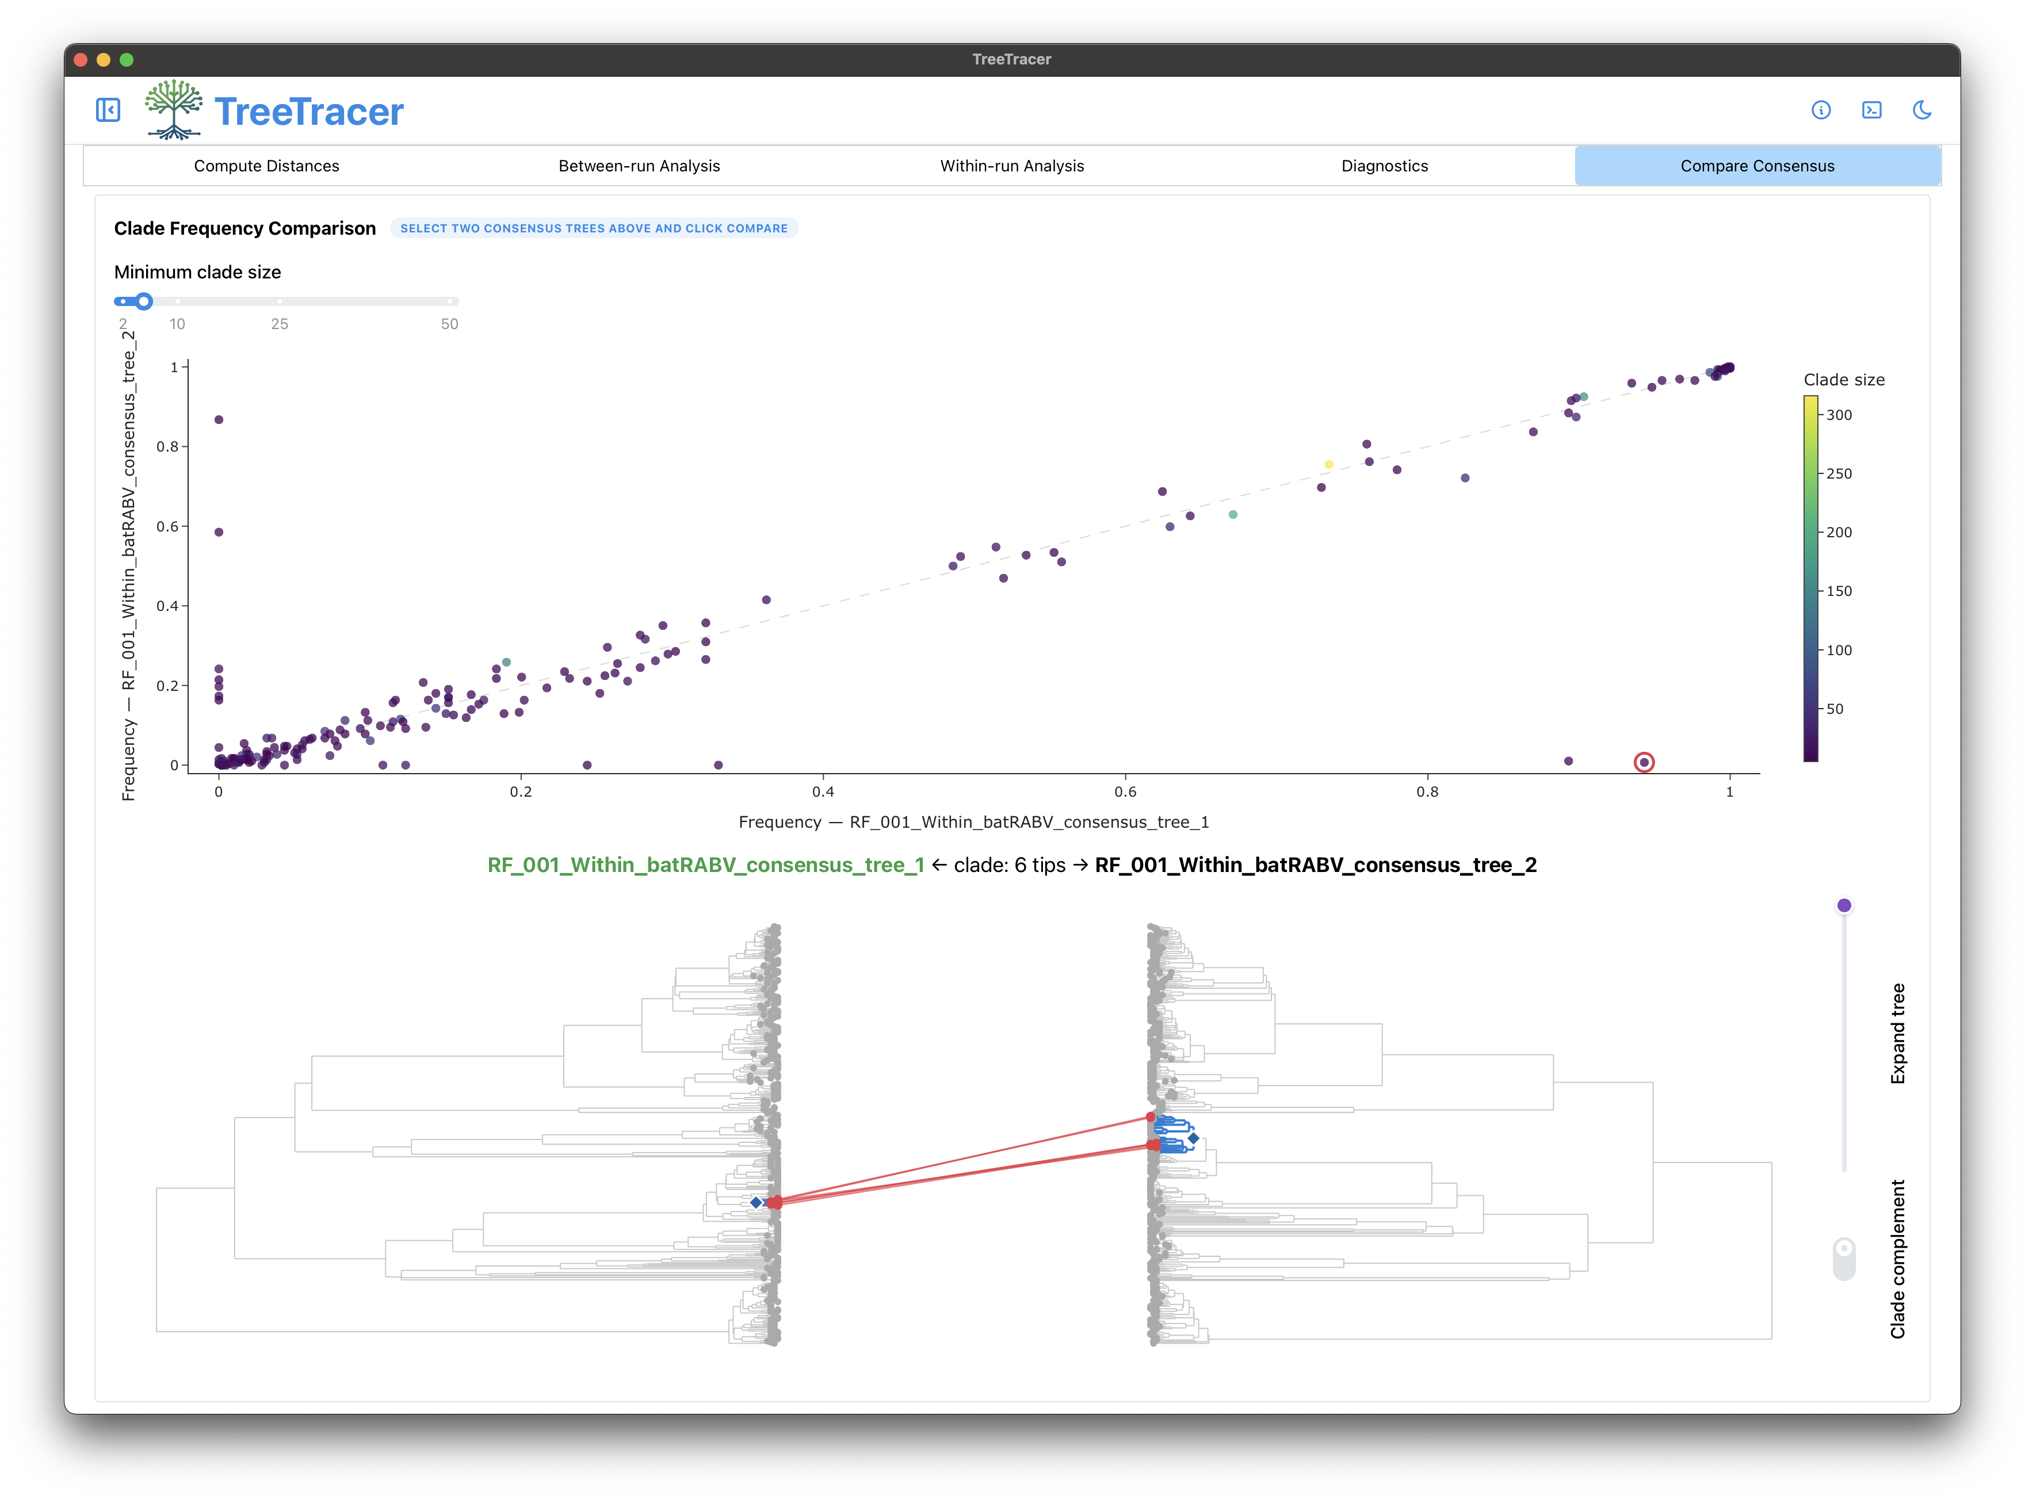Select the red-circled scatter point
Viewport: 2025px width, 1499px height.
click(1644, 762)
